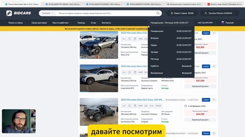Favorite the bottom listing with heart icon

[x=214, y=133]
